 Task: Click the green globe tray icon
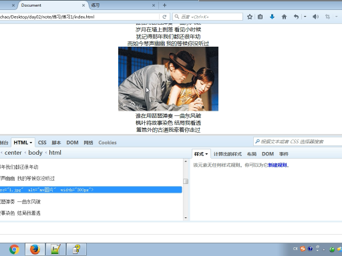(332, 249)
